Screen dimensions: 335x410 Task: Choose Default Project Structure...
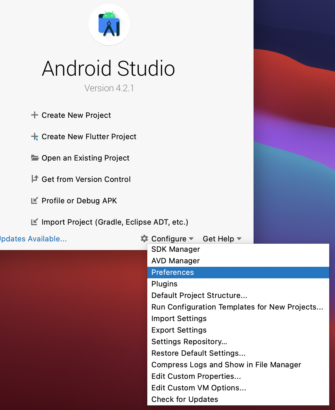point(238,295)
